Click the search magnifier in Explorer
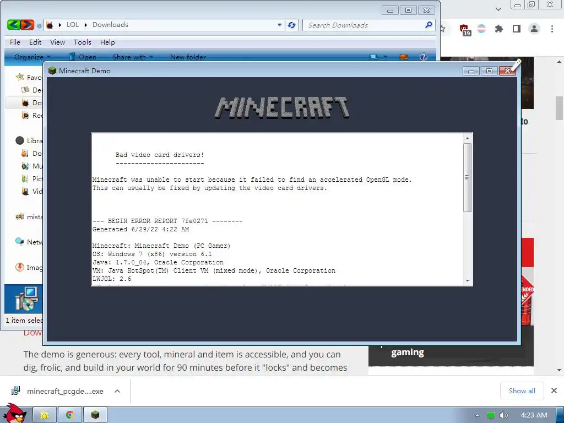The width and height of the screenshot is (564, 423). click(x=429, y=25)
